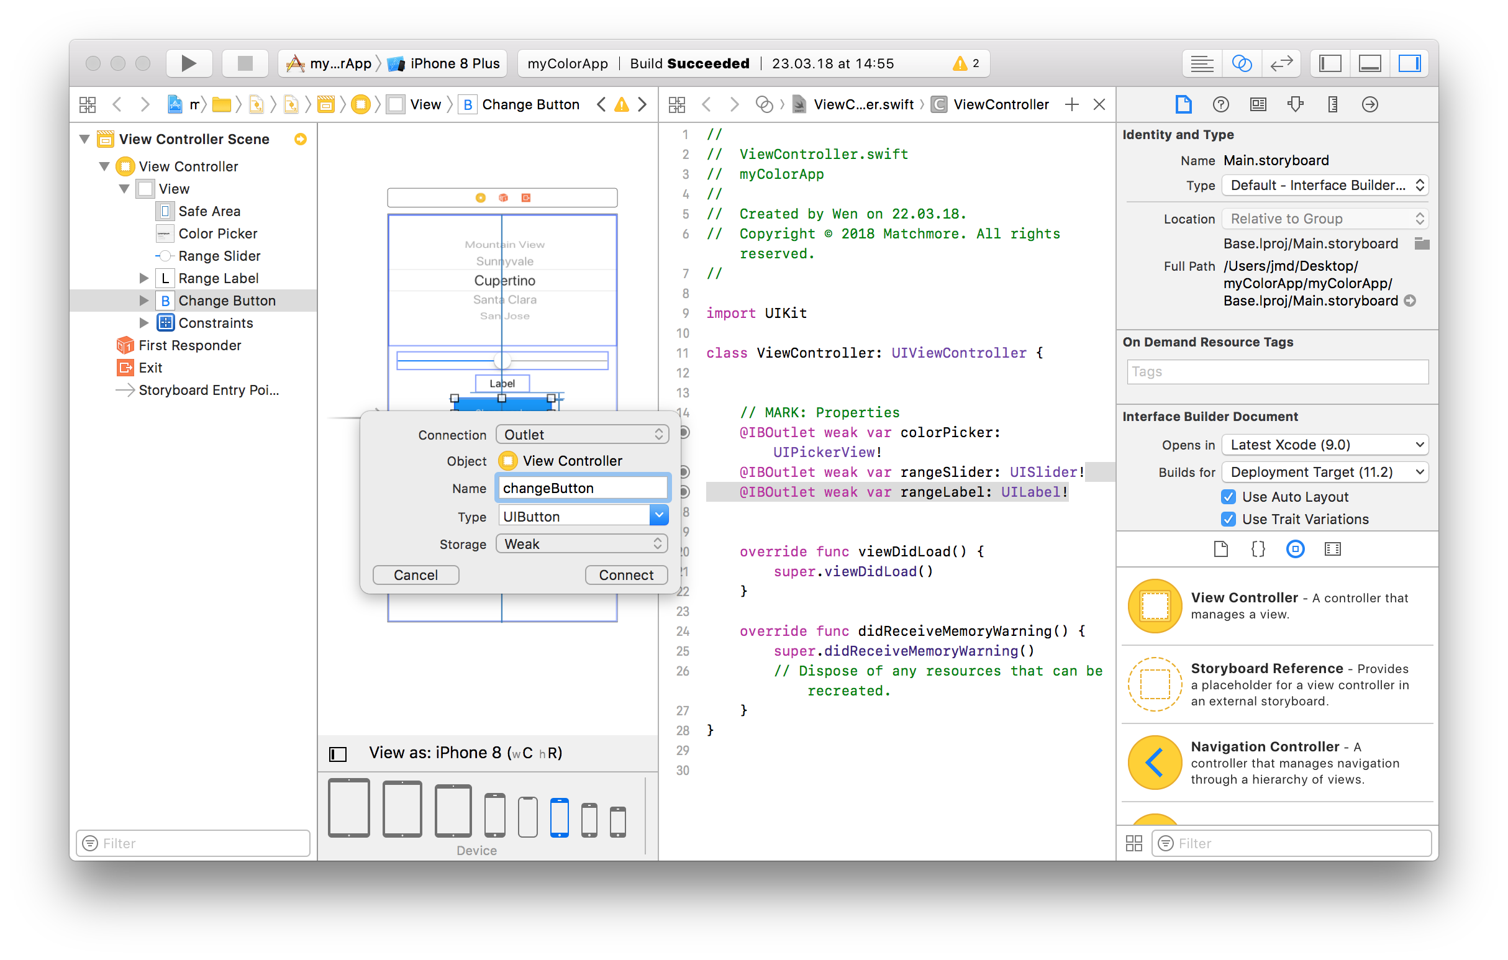Open the Connection Outlet dropdown
1508x960 pixels.
582,435
